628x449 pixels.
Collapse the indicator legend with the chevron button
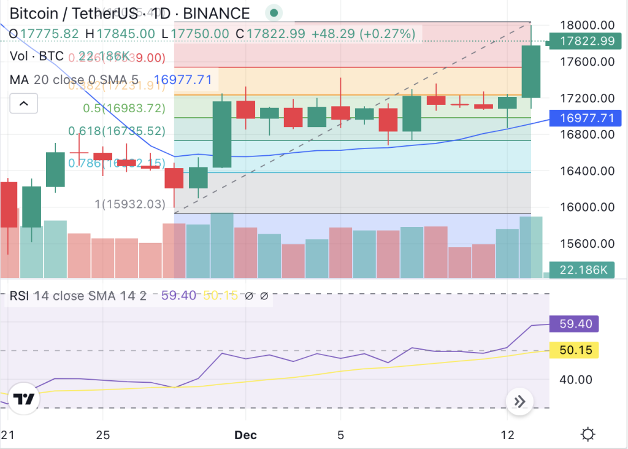tap(24, 104)
